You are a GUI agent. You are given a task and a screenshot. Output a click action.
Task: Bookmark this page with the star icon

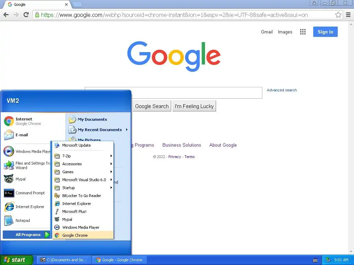point(338,15)
